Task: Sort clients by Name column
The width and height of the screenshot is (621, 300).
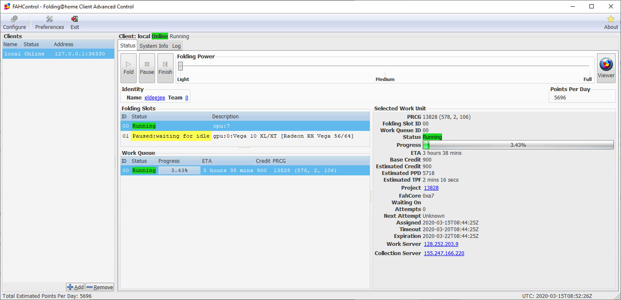Action: tap(12, 44)
